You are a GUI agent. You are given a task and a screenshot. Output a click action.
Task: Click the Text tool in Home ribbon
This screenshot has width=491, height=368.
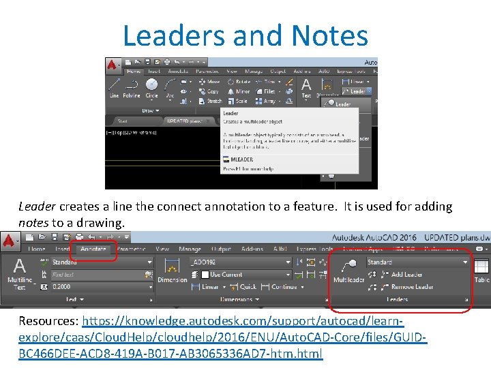[x=306, y=88]
